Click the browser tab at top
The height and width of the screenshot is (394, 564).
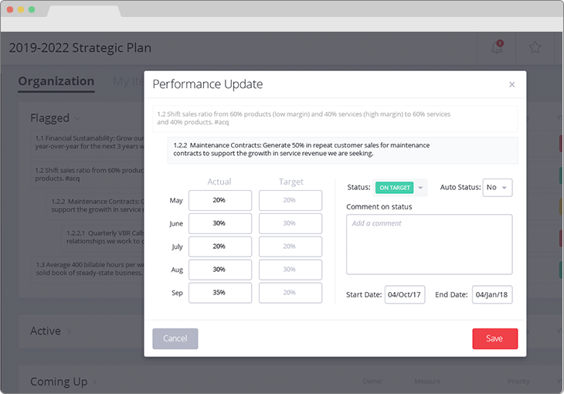click(84, 11)
